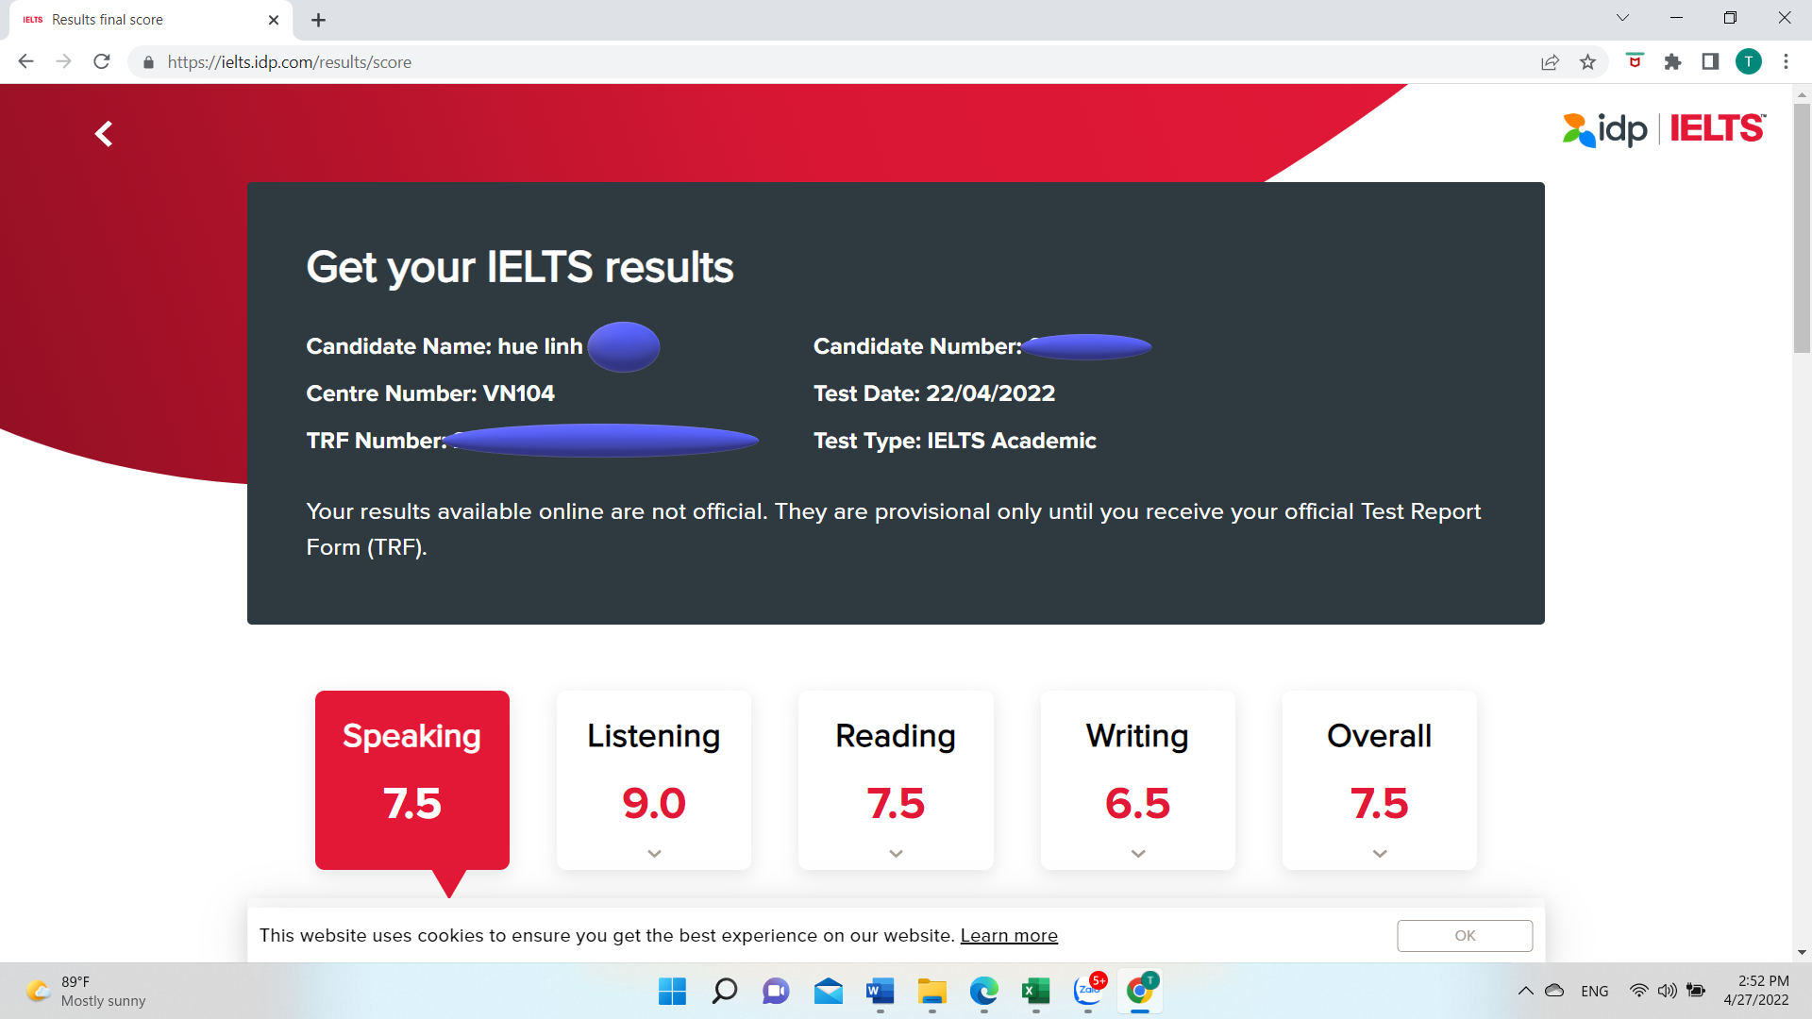Image resolution: width=1812 pixels, height=1019 pixels.
Task: Click the OK cookies button
Action: 1466,936
